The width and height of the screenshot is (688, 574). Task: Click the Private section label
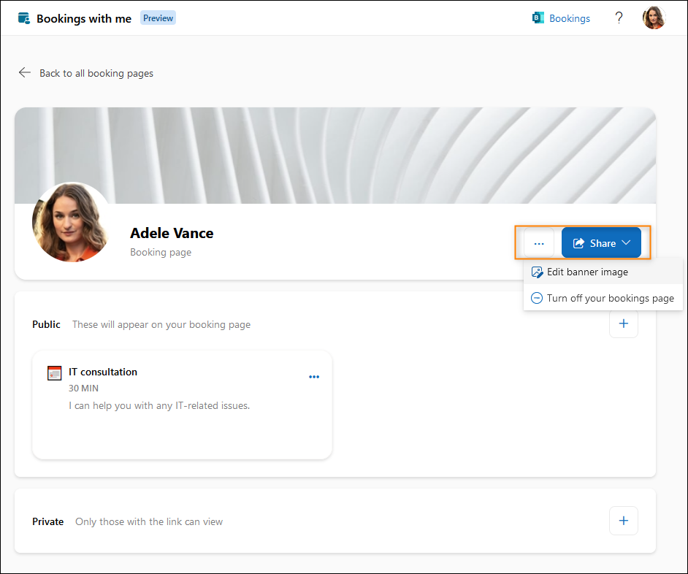[x=47, y=521]
